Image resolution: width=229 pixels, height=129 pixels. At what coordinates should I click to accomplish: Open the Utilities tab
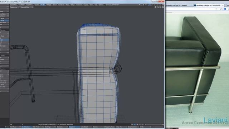[101, 5]
